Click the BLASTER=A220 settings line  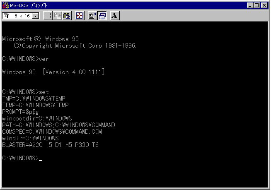tap(50, 145)
